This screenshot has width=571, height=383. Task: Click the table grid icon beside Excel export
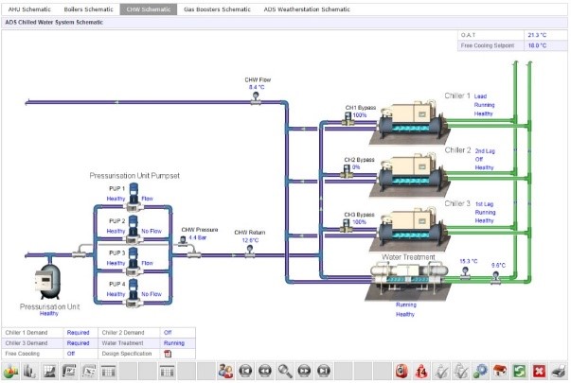109,371
